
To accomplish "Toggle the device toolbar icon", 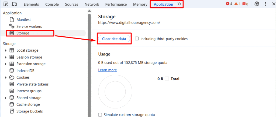I will 14,4.
